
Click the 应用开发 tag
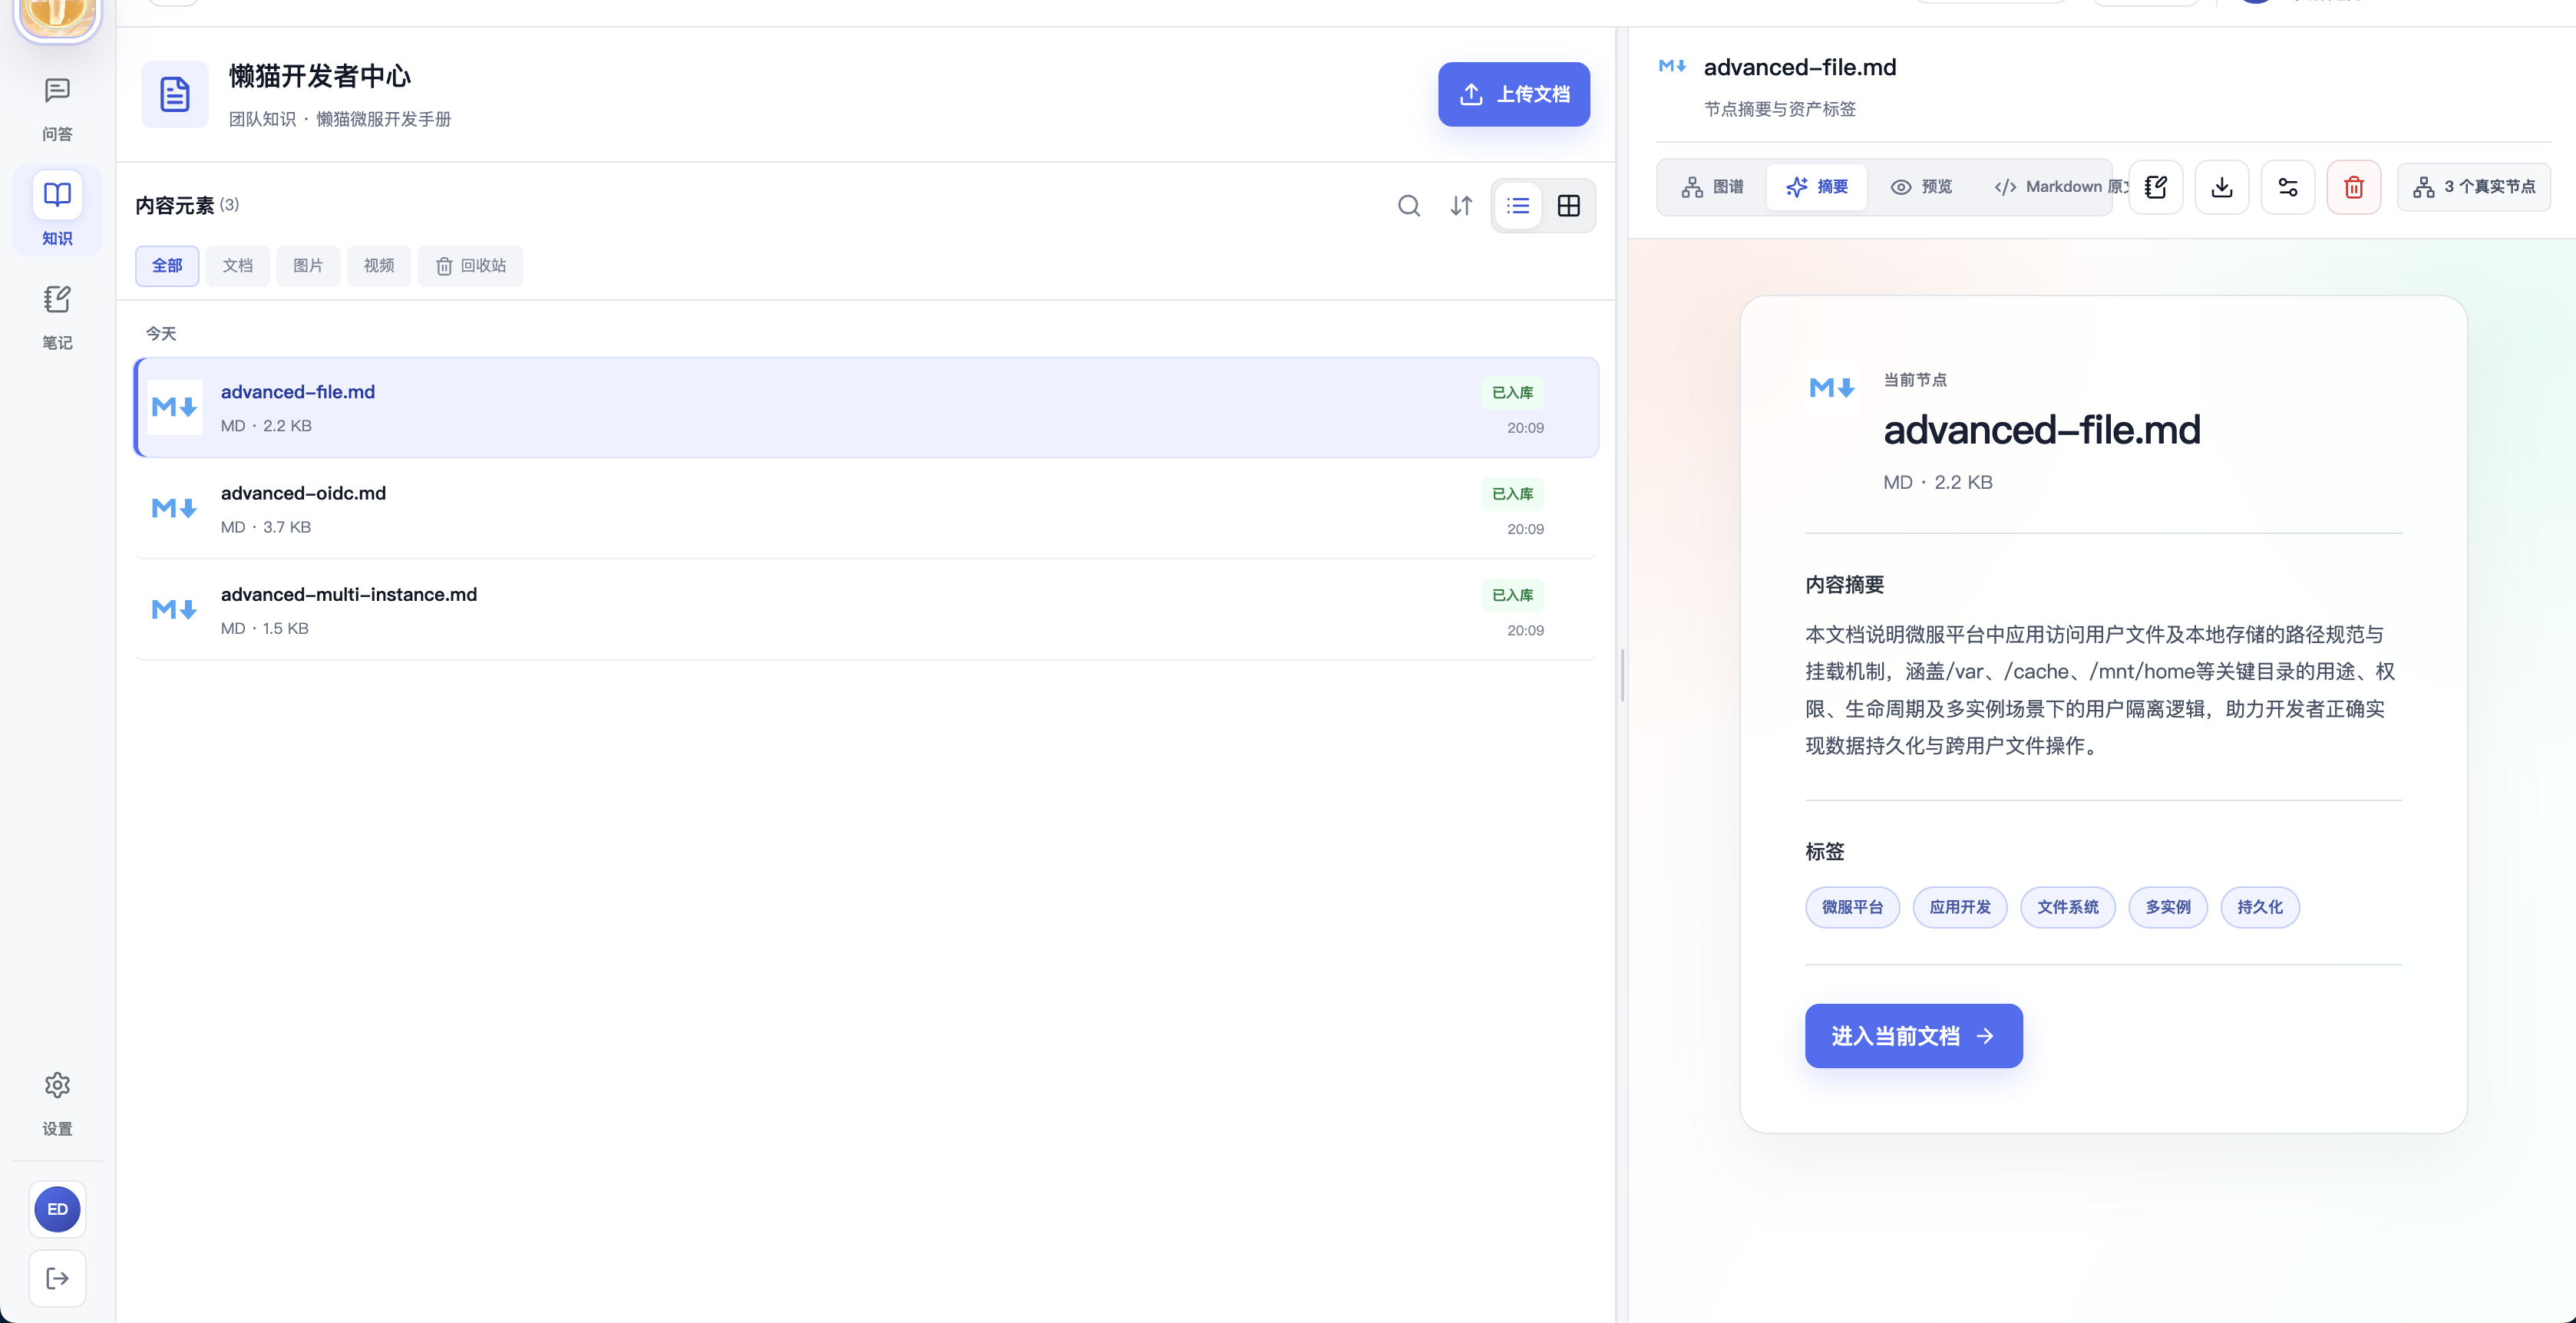[x=1960, y=907]
